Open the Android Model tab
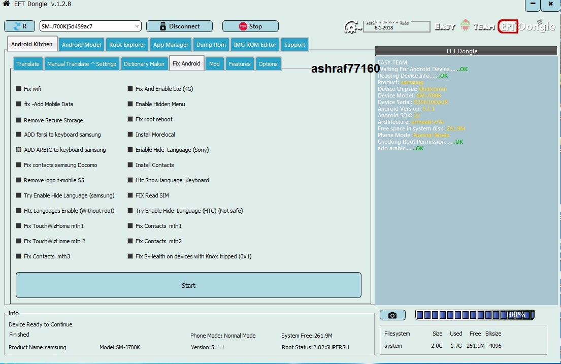The height and width of the screenshot is (364, 561). 81,44
